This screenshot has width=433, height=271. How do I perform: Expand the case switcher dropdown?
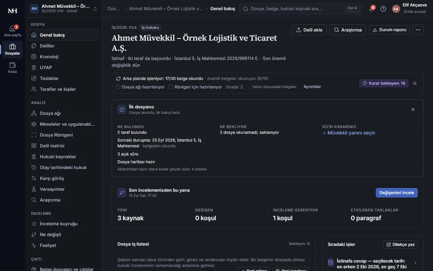coord(63,9)
